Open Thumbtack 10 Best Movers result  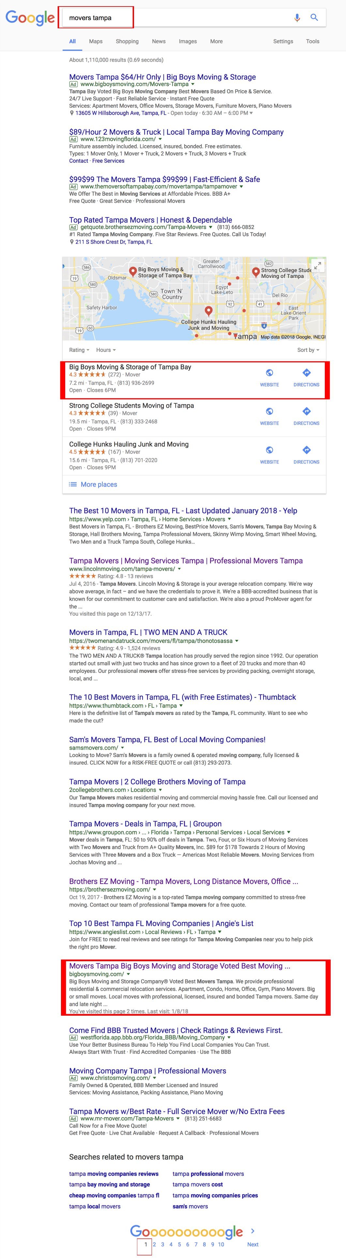pyautogui.click(x=182, y=697)
